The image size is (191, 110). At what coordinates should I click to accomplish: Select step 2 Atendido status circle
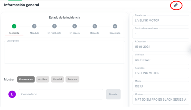(x=34, y=26)
